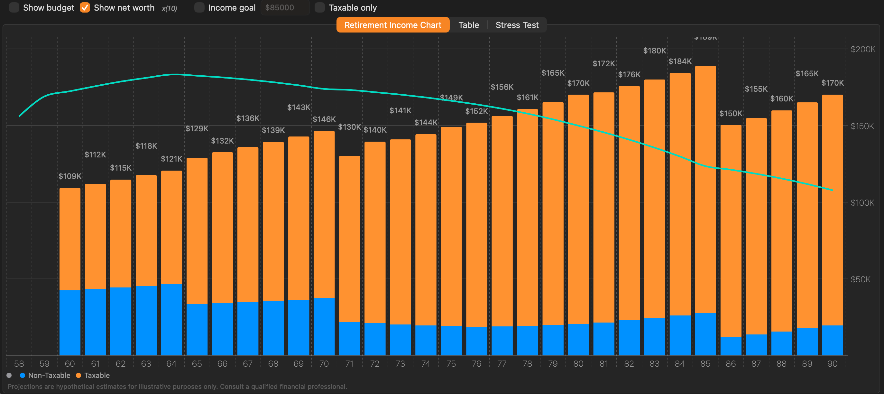884x394 pixels.
Task: Click orange Taxable segment of age 75 bar
Action: click(451, 226)
